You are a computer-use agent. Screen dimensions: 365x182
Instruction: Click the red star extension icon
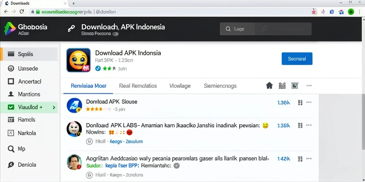pyautogui.click(x=314, y=12)
